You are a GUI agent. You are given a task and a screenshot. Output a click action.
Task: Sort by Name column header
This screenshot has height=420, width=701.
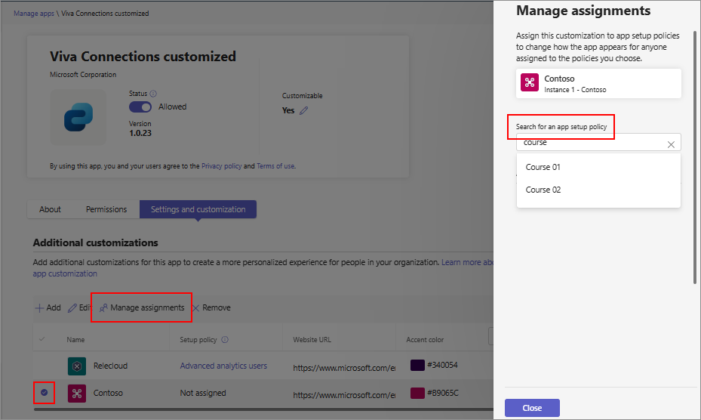coord(75,340)
